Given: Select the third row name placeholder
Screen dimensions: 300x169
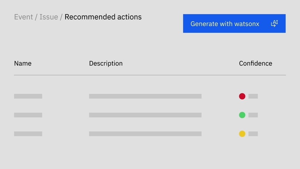Looking at the screenshot, I should [x=28, y=134].
